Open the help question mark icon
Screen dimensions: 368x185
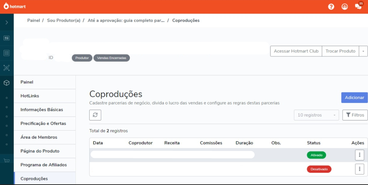(331, 7)
